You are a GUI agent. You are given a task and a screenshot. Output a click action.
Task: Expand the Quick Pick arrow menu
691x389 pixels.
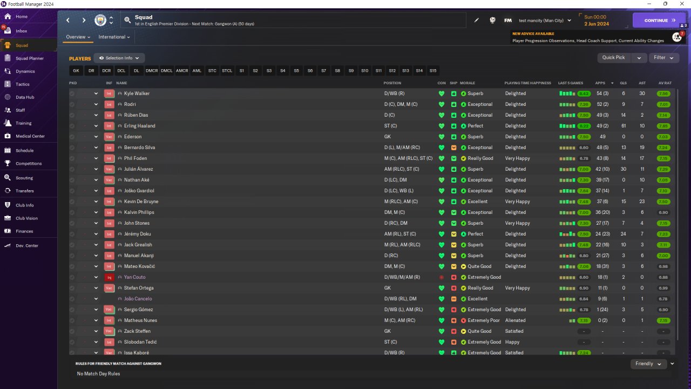click(x=639, y=58)
